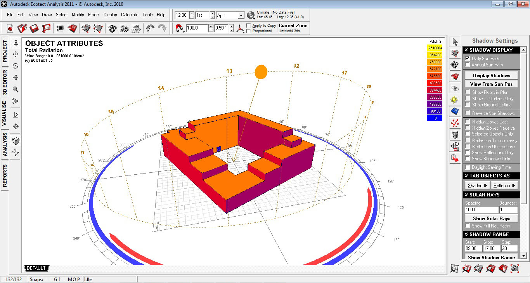Screen dimensions: 530x283
Task: Collapse the SHADOW RANGE section header
Action: (x=491, y=234)
